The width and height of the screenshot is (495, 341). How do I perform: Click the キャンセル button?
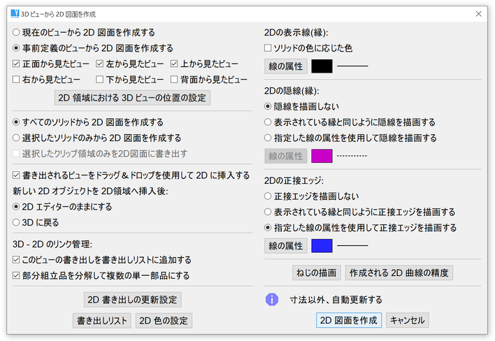pos(407,320)
